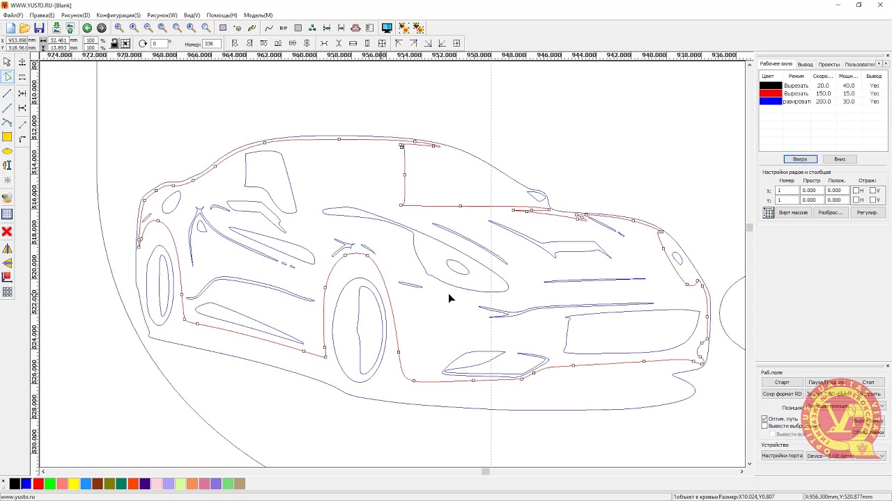892x501 pixels.
Task: Open Настройки порта port settings
Action: [783, 456]
